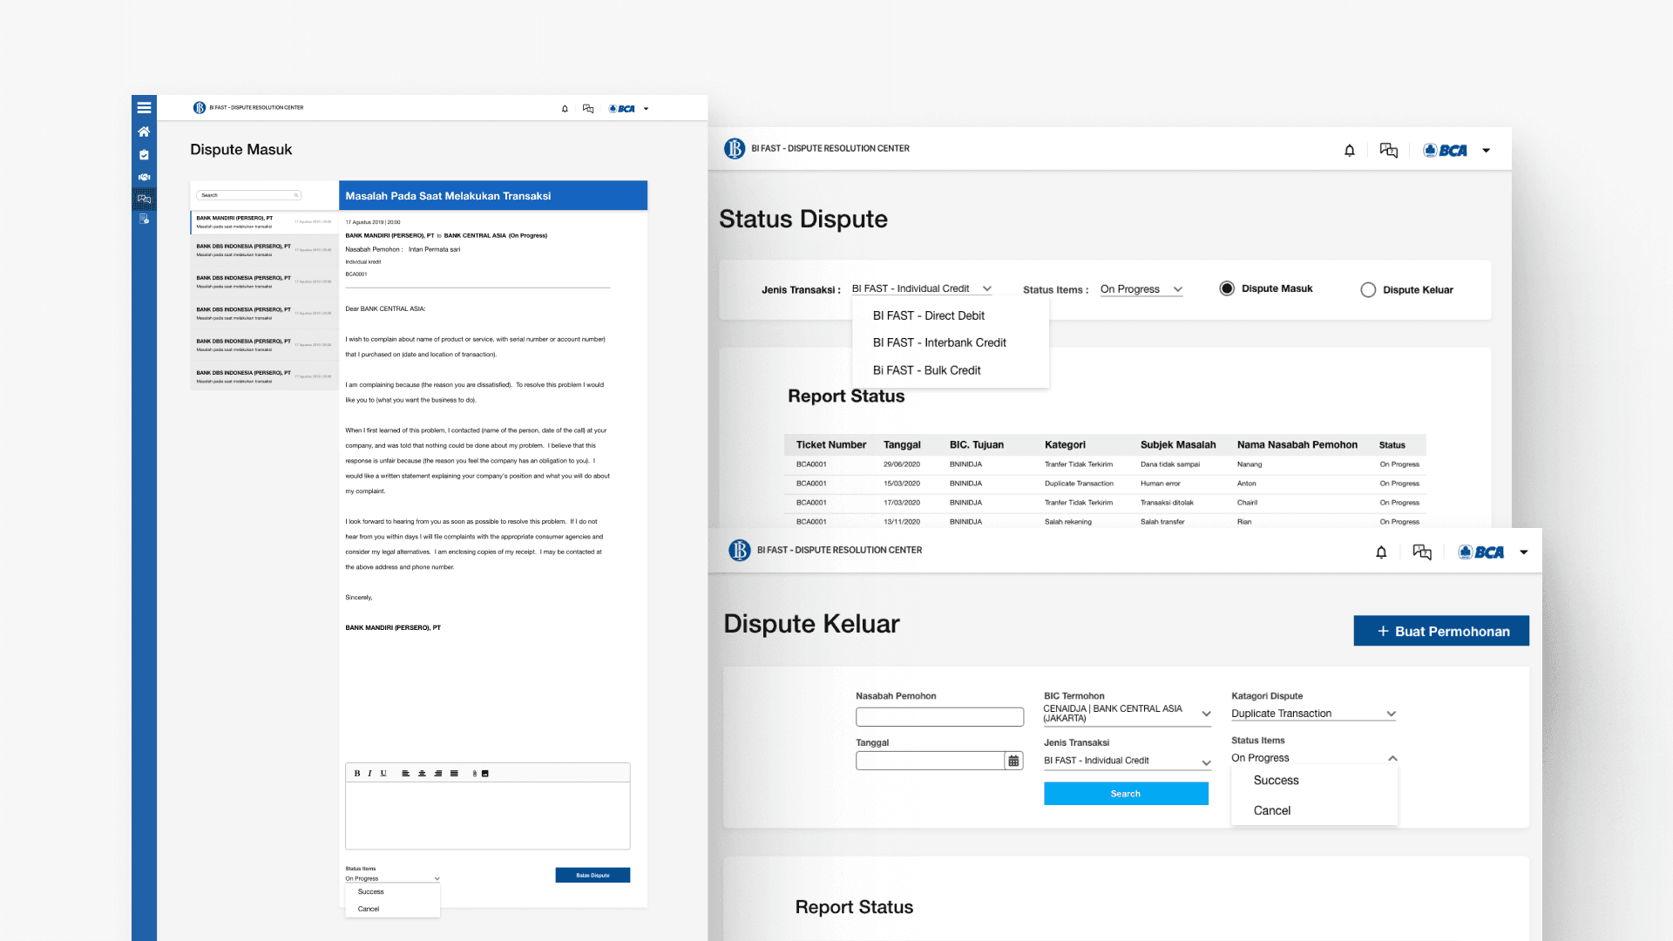
Task: Click in the dispute list Search field
Action: point(248,195)
